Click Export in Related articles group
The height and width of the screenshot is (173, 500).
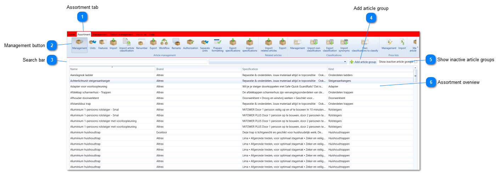pos(282,44)
